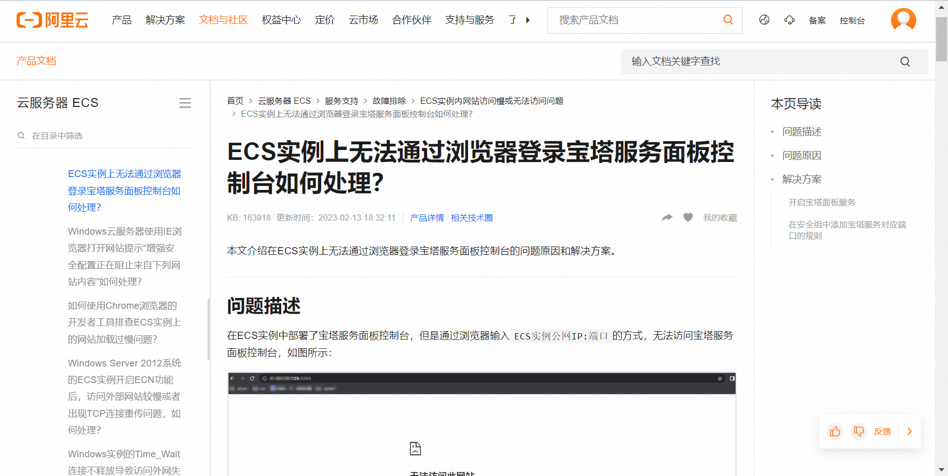This screenshot has height=476, width=948.
Task: Open sidebar article Windows Server 2012系统的ECS实例
Action: point(125,397)
